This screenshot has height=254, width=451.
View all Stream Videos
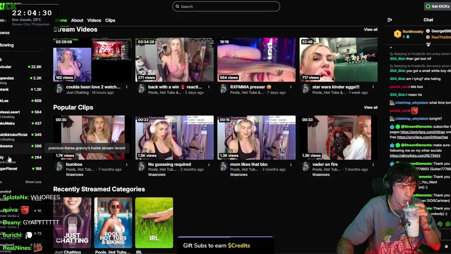(x=371, y=30)
